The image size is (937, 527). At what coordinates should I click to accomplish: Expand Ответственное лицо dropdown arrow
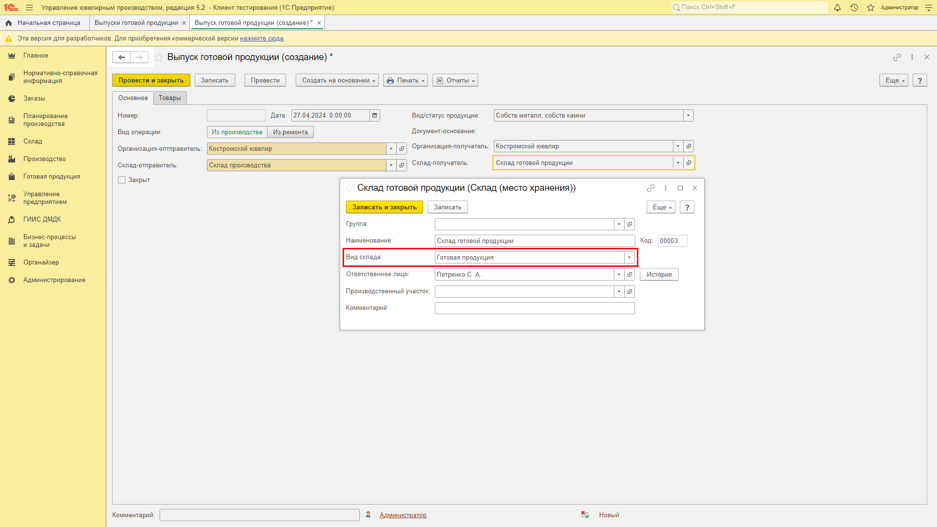[x=619, y=275]
